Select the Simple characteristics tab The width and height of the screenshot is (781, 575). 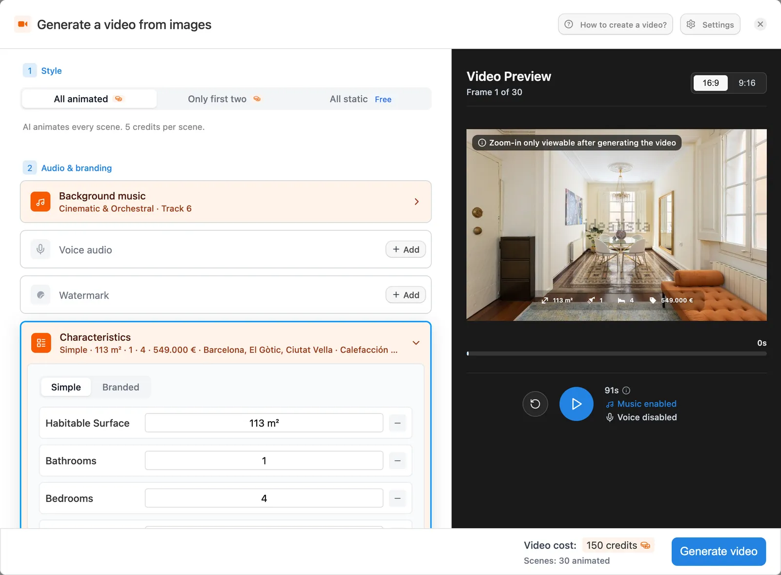(66, 387)
